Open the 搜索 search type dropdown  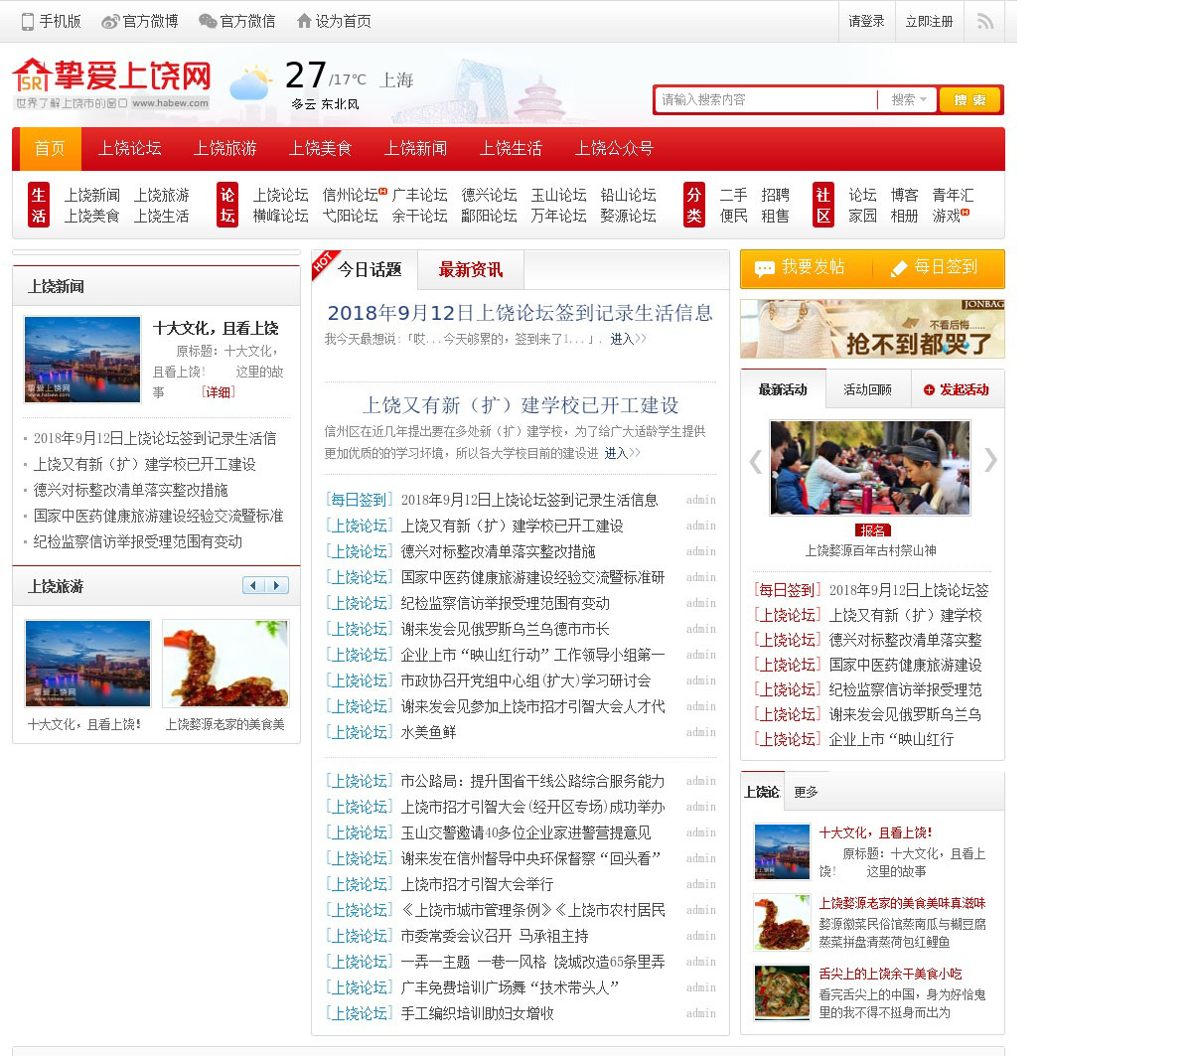pyautogui.click(x=908, y=99)
